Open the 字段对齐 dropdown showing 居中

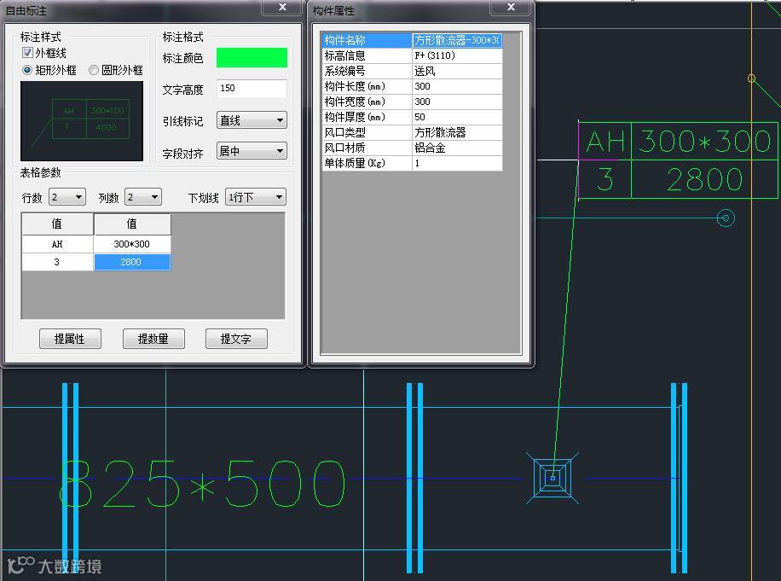coord(252,151)
